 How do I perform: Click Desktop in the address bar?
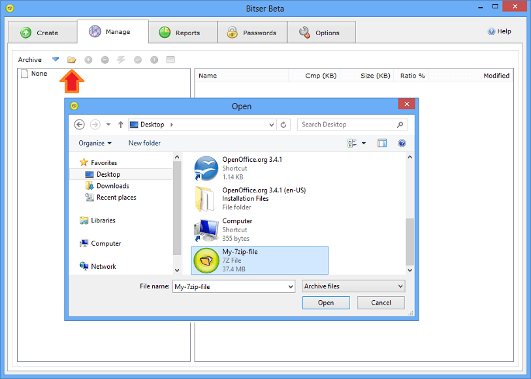(x=152, y=125)
